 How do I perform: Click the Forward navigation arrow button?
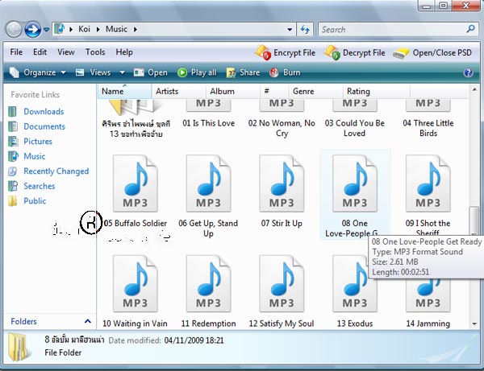click(33, 30)
